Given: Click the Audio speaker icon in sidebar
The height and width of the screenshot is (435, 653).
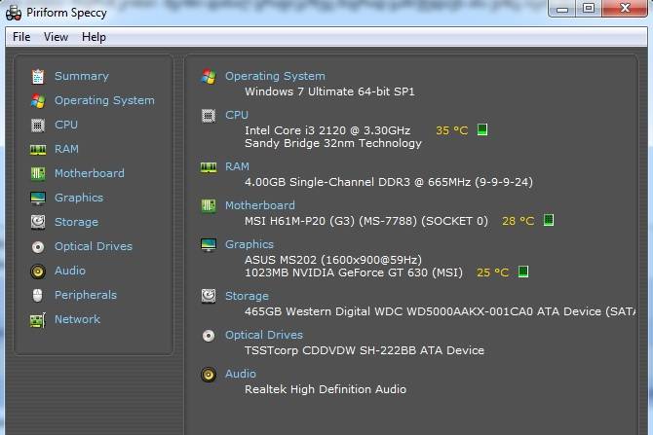Looking at the screenshot, I should click(x=38, y=272).
